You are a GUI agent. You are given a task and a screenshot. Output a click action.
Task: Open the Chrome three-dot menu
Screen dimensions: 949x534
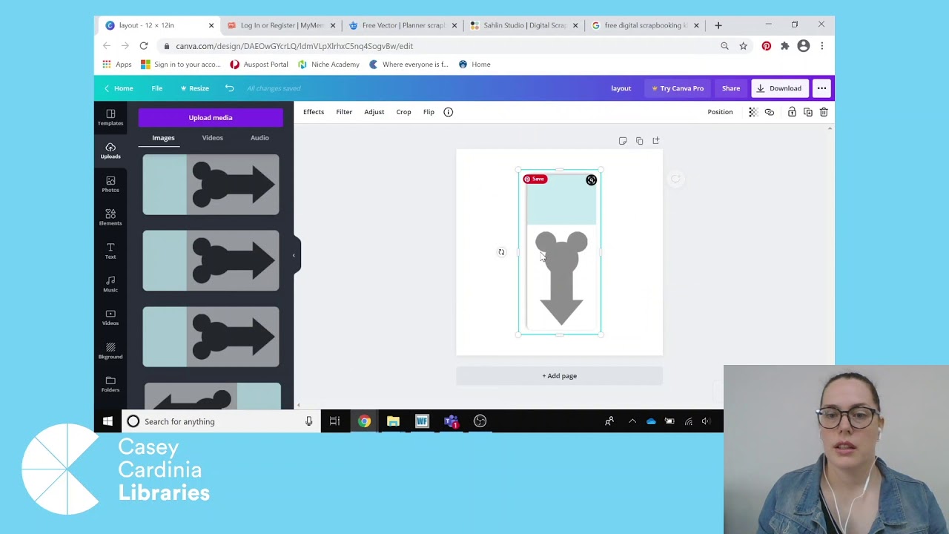tap(821, 46)
